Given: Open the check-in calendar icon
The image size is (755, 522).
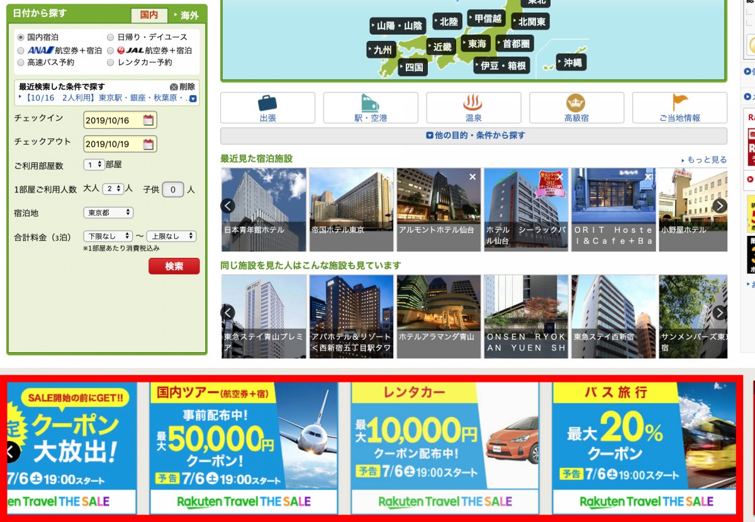Looking at the screenshot, I should coord(148,120).
